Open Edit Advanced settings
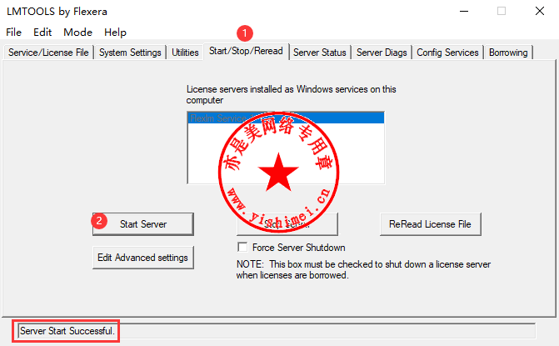 [x=143, y=257]
